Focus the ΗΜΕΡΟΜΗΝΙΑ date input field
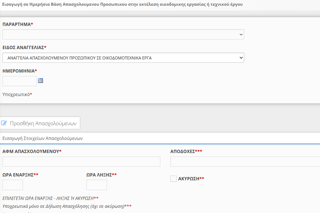 pyautogui.click(x=19, y=81)
